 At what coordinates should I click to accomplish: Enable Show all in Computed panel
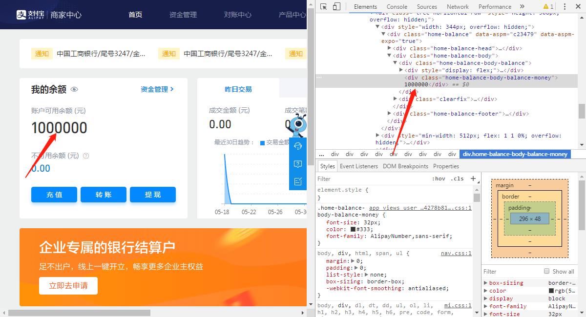click(x=546, y=271)
